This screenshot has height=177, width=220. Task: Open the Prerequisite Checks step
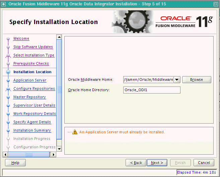tap(31, 63)
